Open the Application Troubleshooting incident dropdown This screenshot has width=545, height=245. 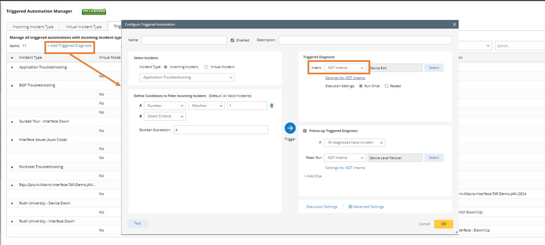[187, 77]
